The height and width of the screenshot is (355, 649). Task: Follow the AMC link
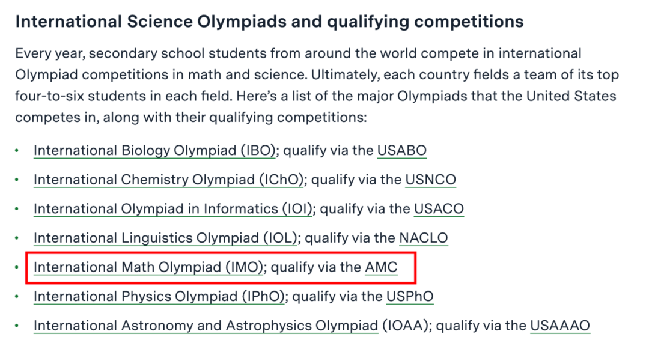click(381, 267)
